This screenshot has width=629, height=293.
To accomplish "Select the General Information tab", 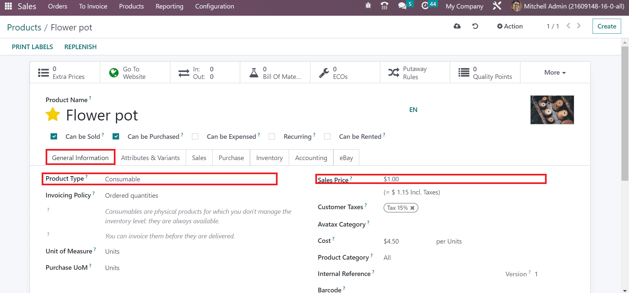I will (80, 158).
